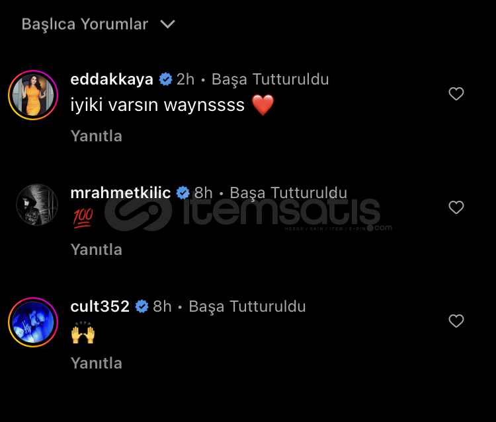Viewport: 496px width, 422px height.
Task: Tap verified badge next to cult352
Action: click(142, 306)
